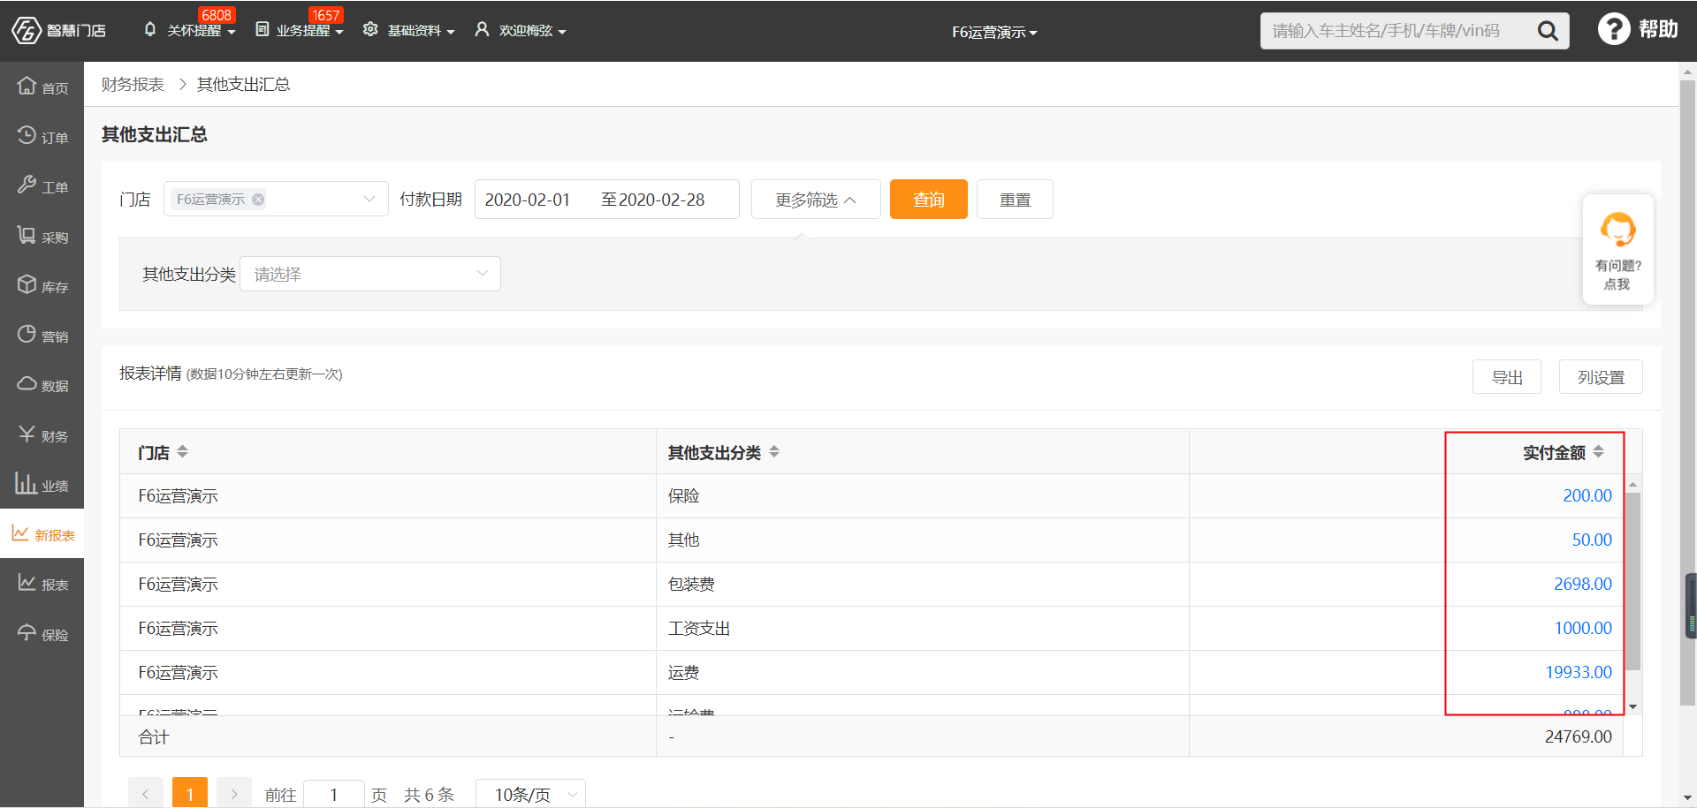The width and height of the screenshot is (1697, 808).
Task: Select 新报表 sidebar item
Action: click(42, 533)
